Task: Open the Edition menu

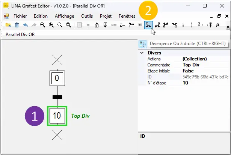Action: click(41, 16)
